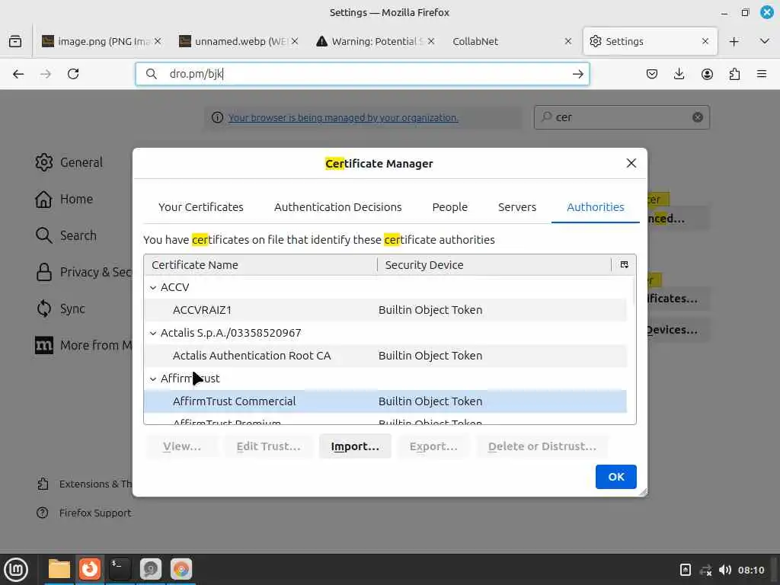This screenshot has width=780, height=585.
Task: Open the Chrome icon in taskbar
Action: click(181, 569)
